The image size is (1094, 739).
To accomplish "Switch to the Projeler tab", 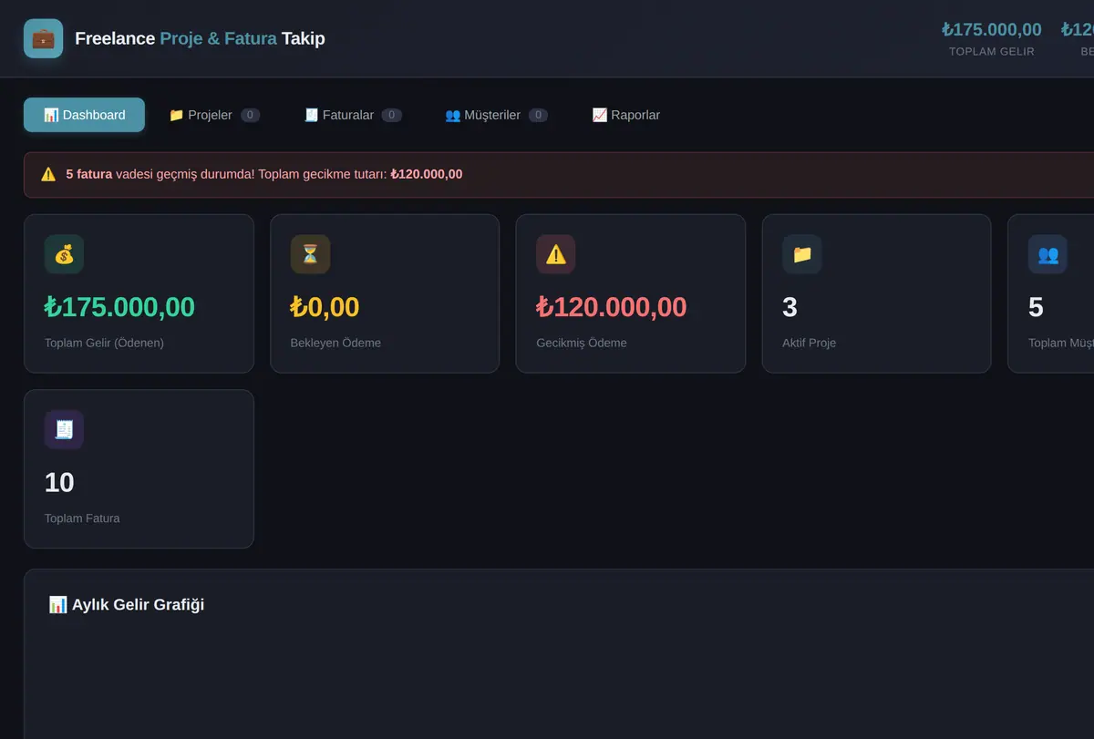I will click(214, 115).
